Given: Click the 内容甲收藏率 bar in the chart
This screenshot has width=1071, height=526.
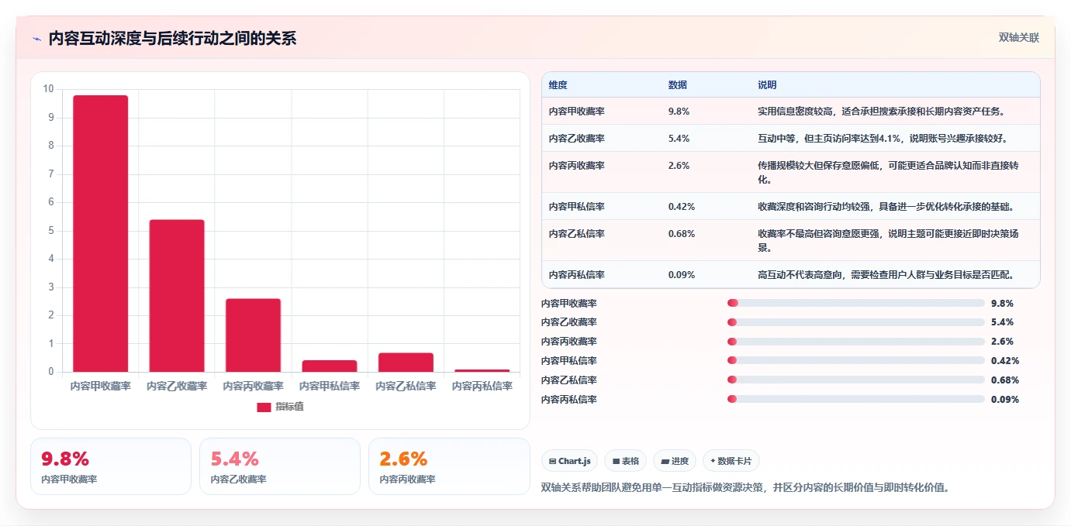Looking at the screenshot, I should (101, 233).
